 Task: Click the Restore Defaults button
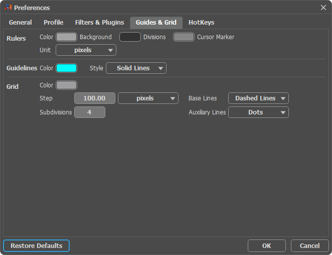(x=37, y=245)
